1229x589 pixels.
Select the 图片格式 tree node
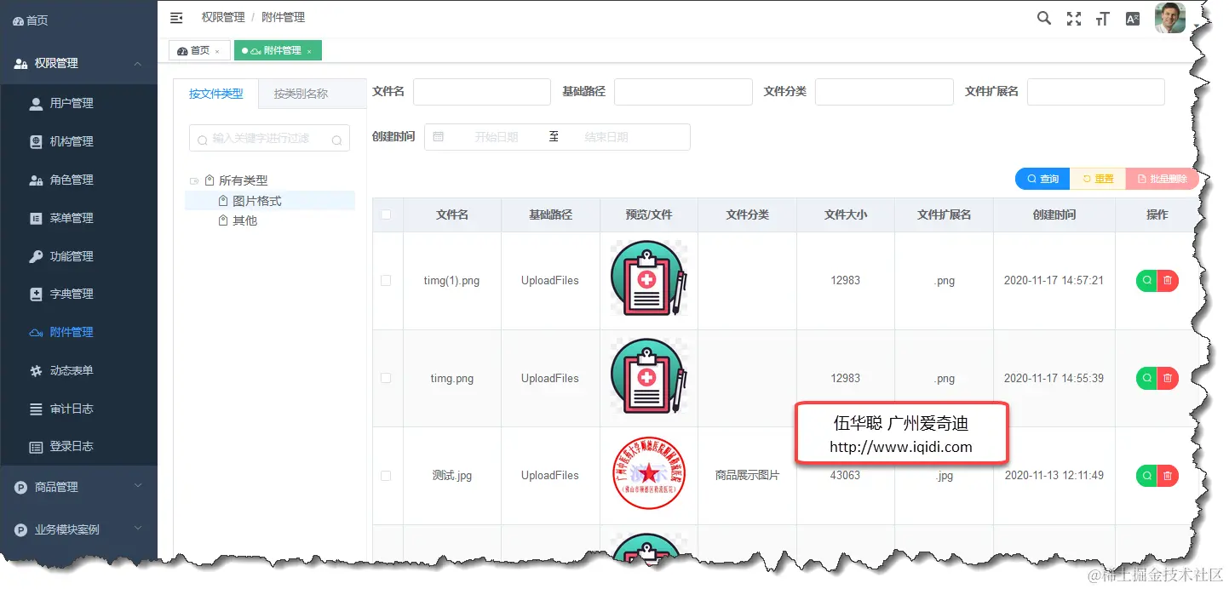[256, 201]
